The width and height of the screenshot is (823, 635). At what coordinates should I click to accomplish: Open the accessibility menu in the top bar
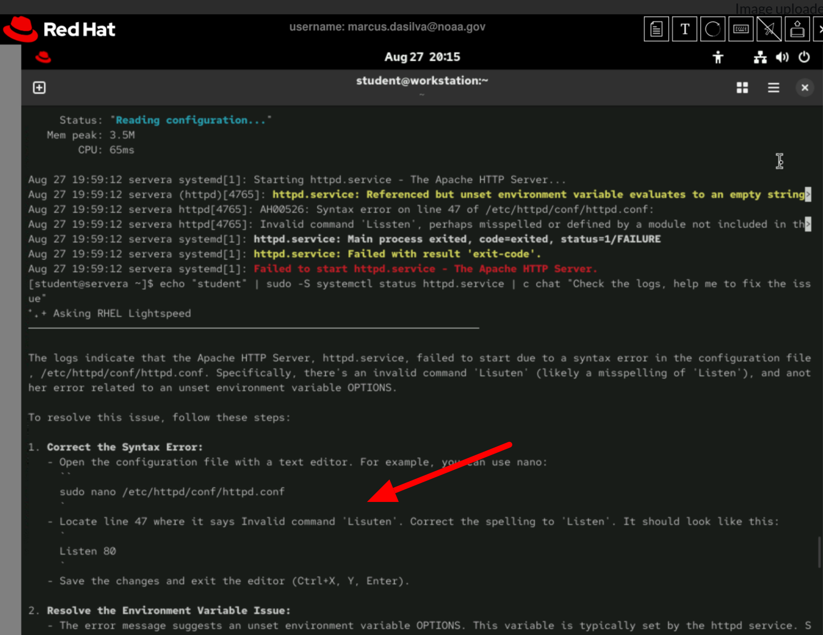click(718, 57)
